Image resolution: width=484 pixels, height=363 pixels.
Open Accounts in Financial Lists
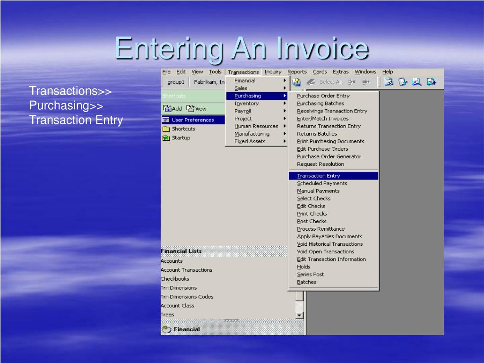pyautogui.click(x=172, y=261)
